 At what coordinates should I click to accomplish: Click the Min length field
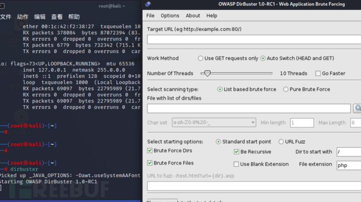[302, 122]
